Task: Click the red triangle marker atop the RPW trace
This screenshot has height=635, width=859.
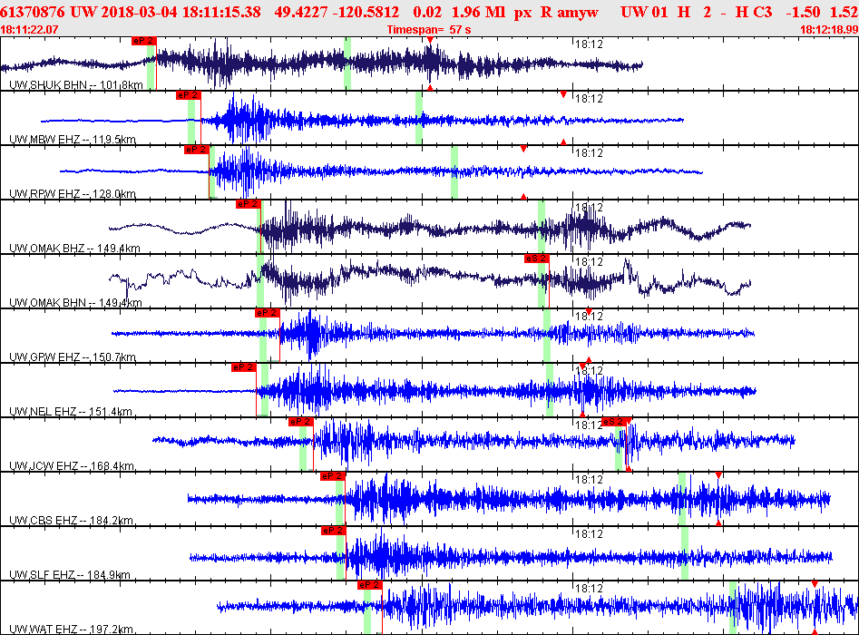Action: [x=523, y=149]
